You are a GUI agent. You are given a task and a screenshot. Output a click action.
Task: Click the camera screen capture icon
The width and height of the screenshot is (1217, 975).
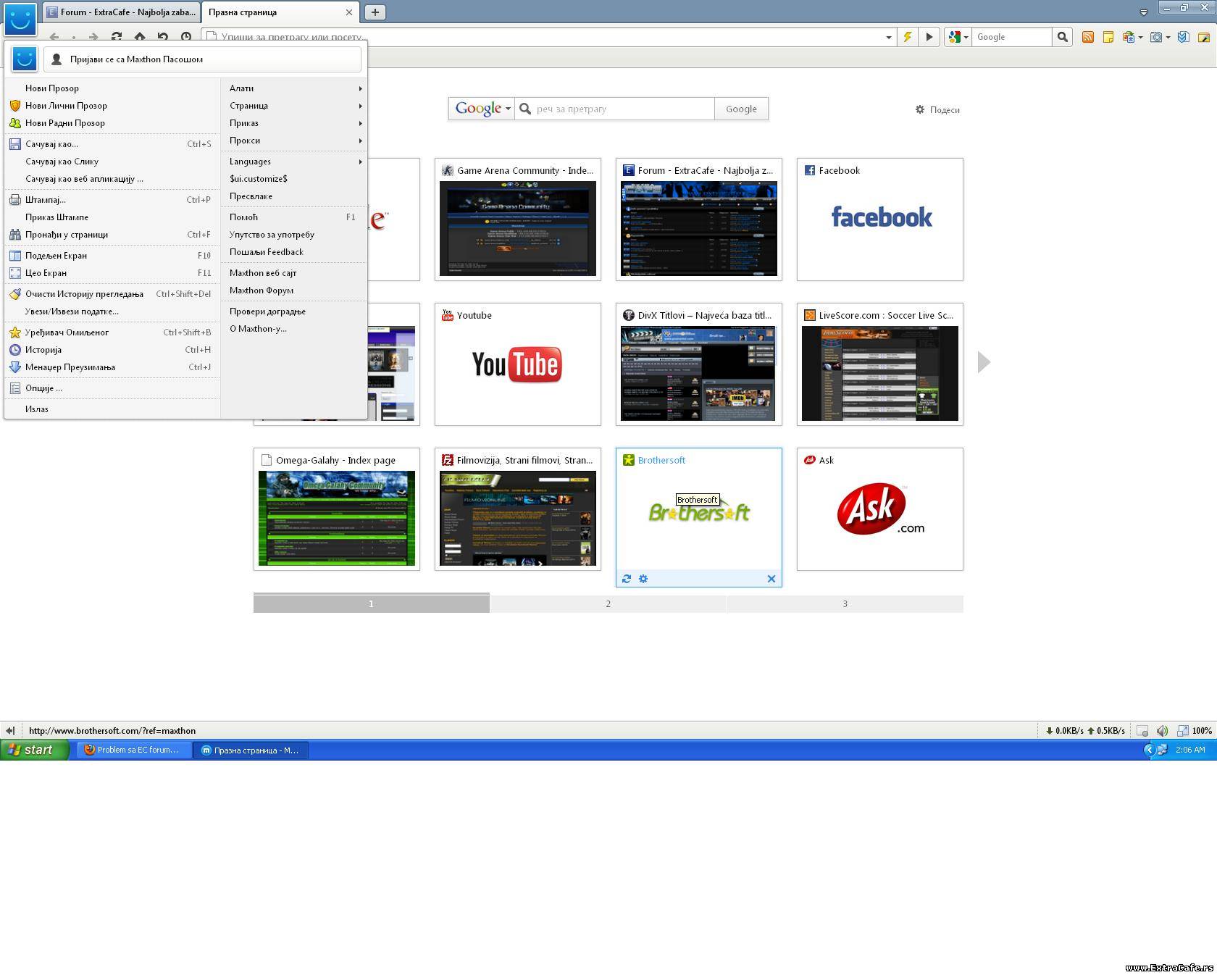pos(1156,37)
